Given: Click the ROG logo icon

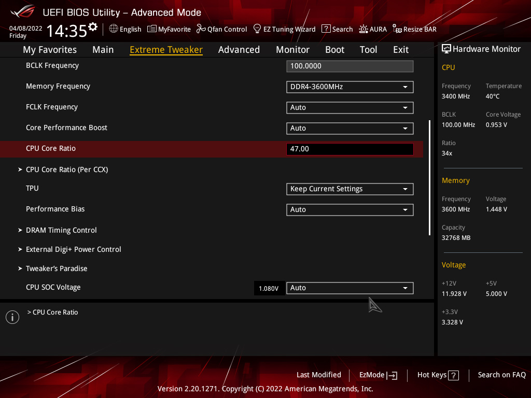Looking at the screenshot, I should pos(23,11).
